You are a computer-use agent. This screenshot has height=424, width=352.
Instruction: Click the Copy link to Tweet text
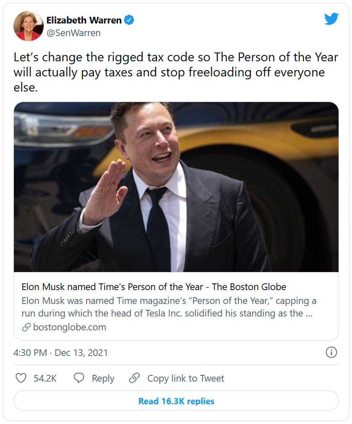pos(186,378)
